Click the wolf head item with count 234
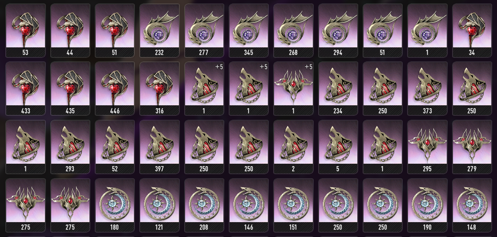The width and height of the screenshot is (497, 237). (x=338, y=89)
